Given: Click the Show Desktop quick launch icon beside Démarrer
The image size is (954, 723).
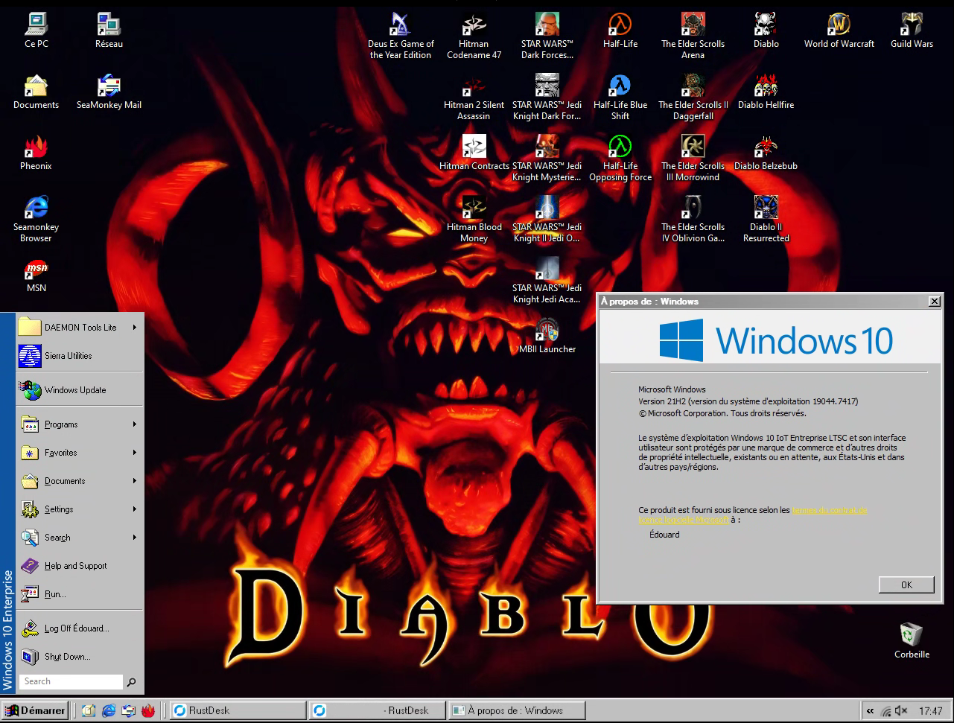Looking at the screenshot, I should (x=89, y=710).
